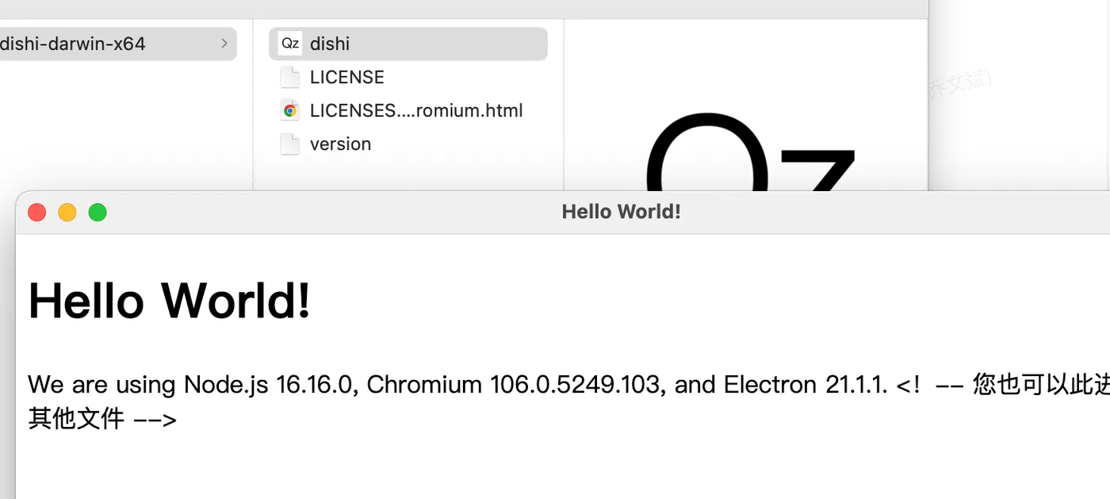The height and width of the screenshot is (499, 1110).
Task: Click the Qz icon beside dishi
Action: click(x=290, y=44)
